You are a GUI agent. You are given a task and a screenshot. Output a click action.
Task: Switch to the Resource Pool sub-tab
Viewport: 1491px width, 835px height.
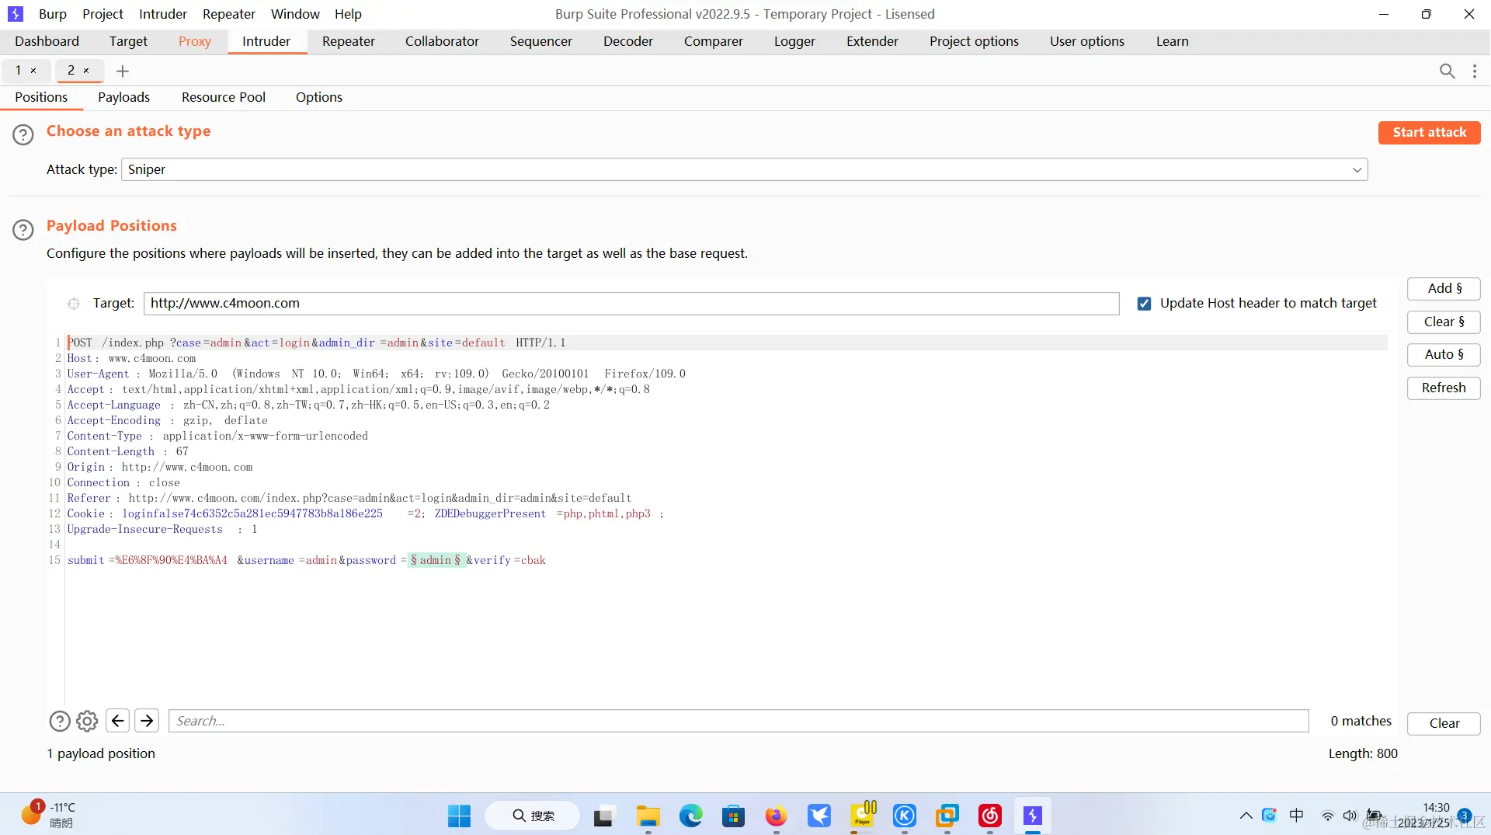[x=224, y=97]
